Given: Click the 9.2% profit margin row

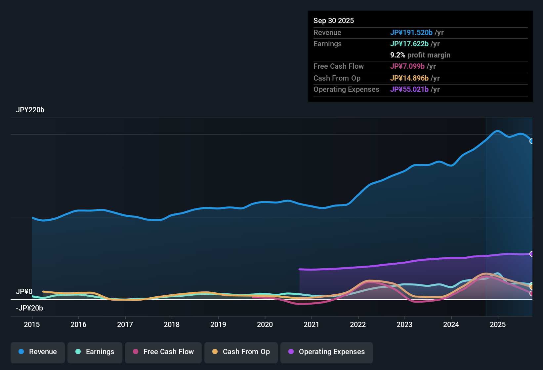Looking at the screenshot, I should click(x=420, y=55).
